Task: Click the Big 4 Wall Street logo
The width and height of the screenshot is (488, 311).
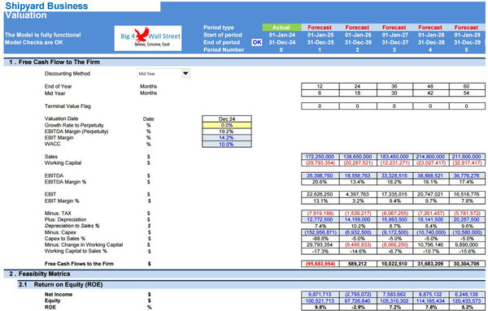Action: click(x=148, y=38)
